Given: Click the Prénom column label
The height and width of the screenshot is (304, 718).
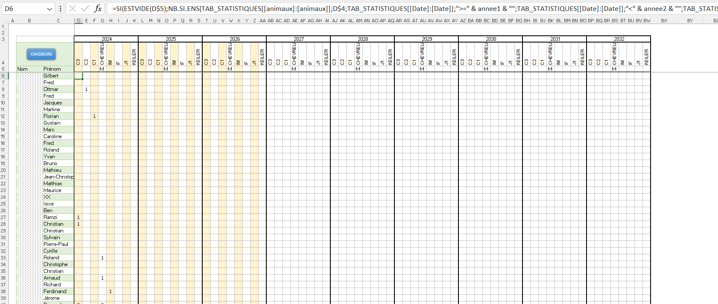Looking at the screenshot, I should pos(52,69).
